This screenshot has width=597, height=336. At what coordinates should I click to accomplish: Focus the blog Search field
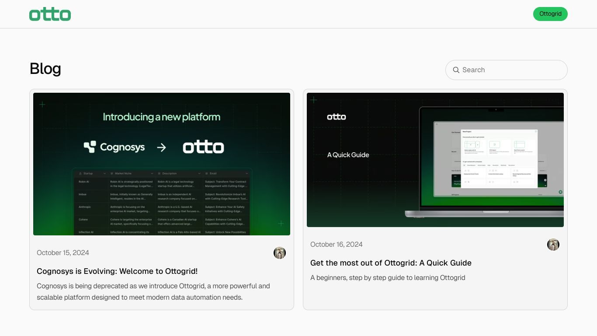(507, 70)
